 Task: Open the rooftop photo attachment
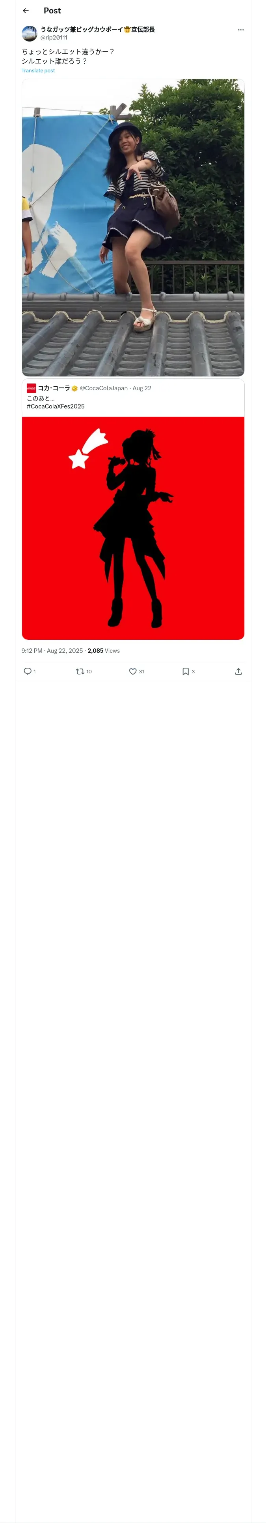[x=133, y=228]
